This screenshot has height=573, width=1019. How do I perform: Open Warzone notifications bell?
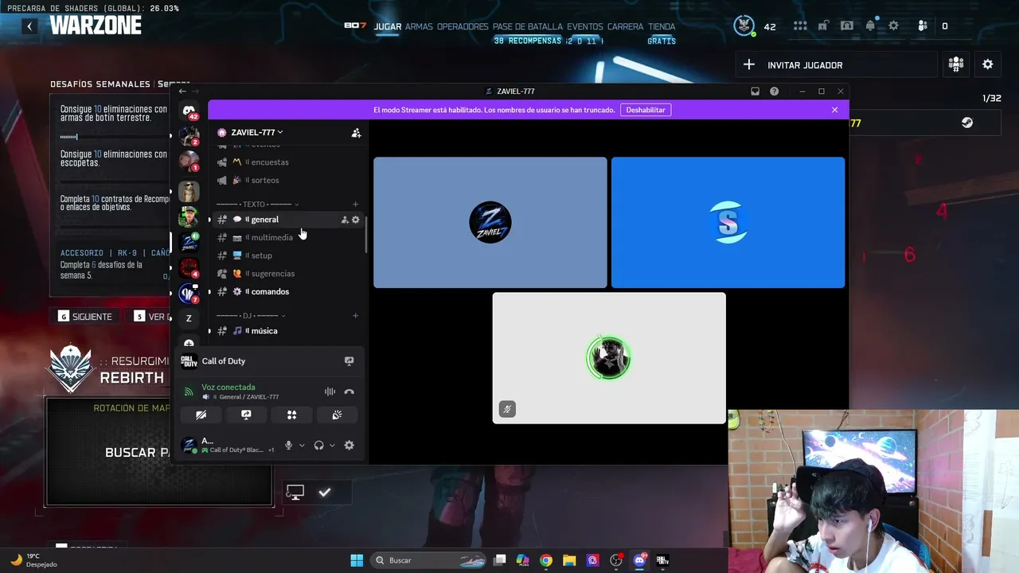[870, 26]
